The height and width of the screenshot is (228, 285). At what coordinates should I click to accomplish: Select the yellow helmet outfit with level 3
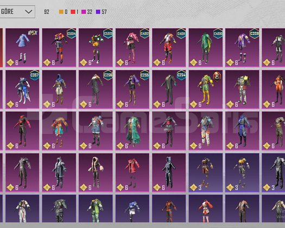click(x=242, y=173)
